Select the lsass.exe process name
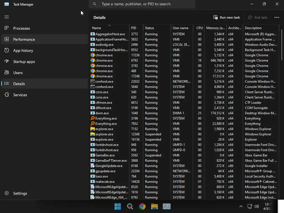Screen dimensions: 284x213 (x=102, y=176)
